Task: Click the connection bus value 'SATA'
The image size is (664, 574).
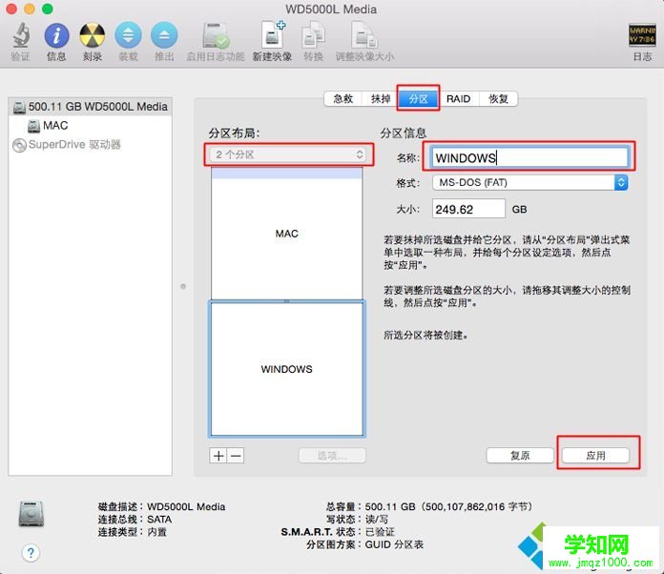Action: (x=159, y=520)
